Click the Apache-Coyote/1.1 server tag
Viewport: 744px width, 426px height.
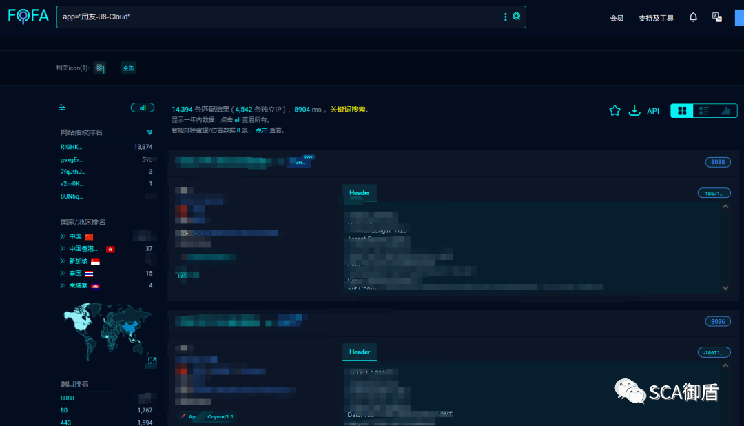coord(207,416)
